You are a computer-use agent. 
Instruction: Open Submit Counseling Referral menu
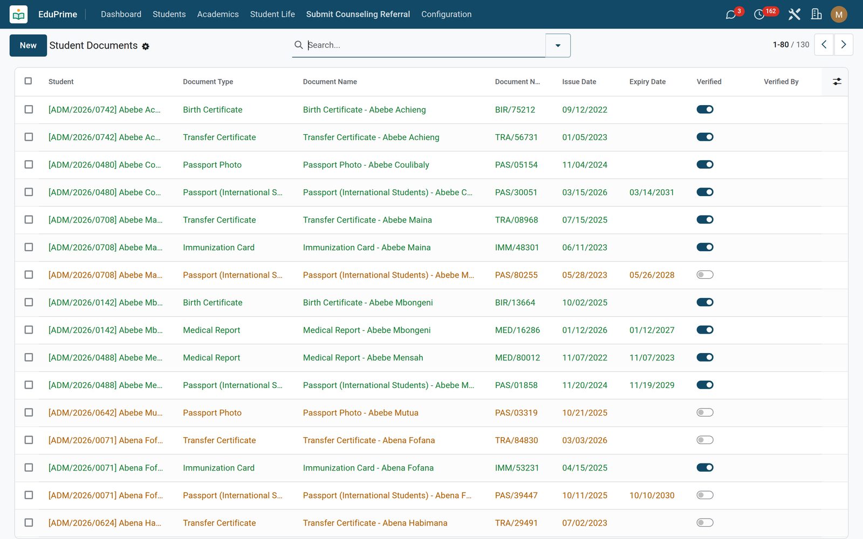pyautogui.click(x=358, y=15)
